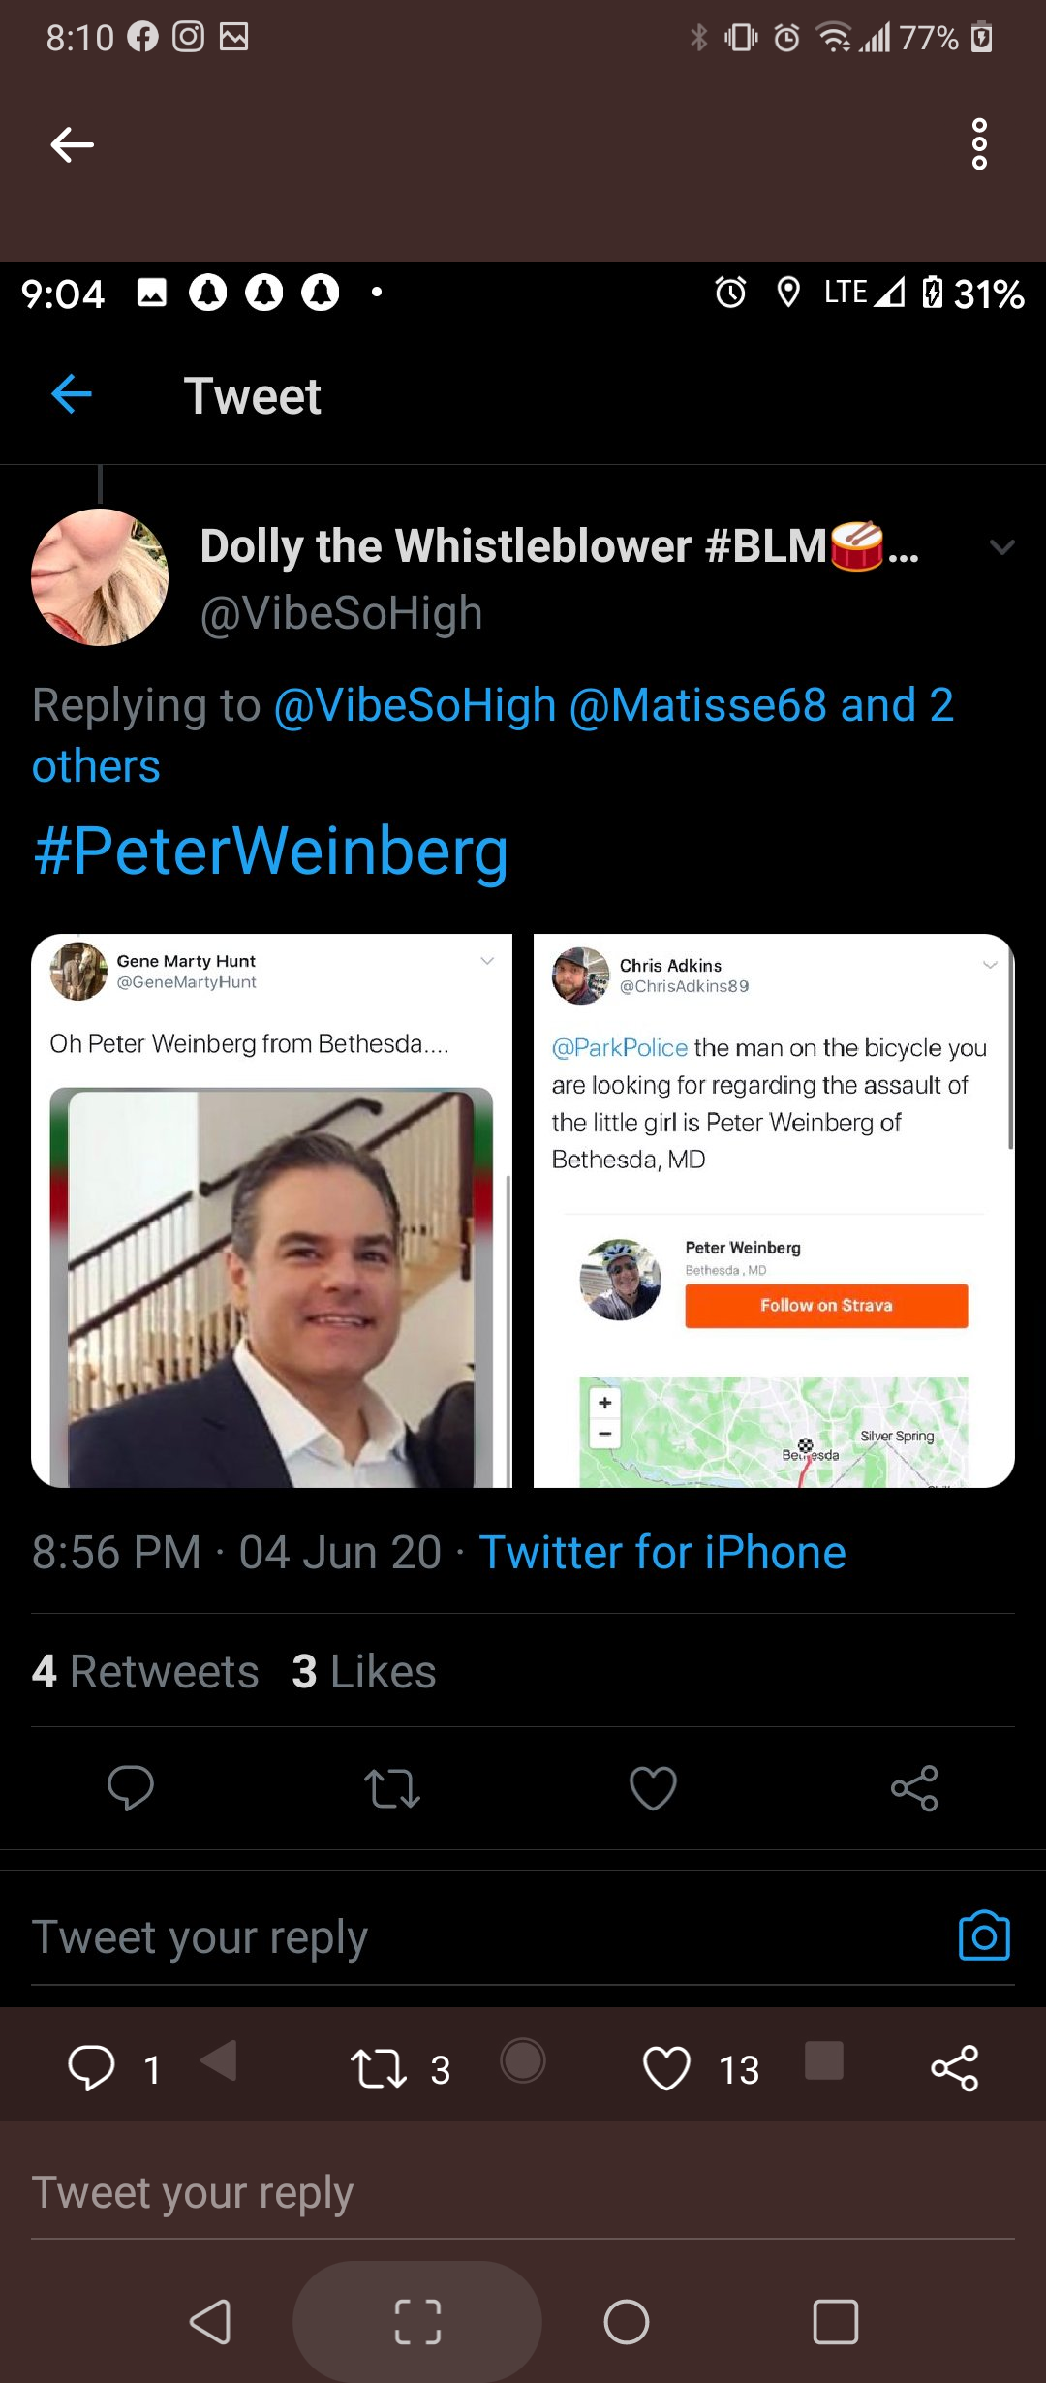Open the three-dot overflow menu
The height and width of the screenshot is (2383, 1046).
(x=979, y=145)
